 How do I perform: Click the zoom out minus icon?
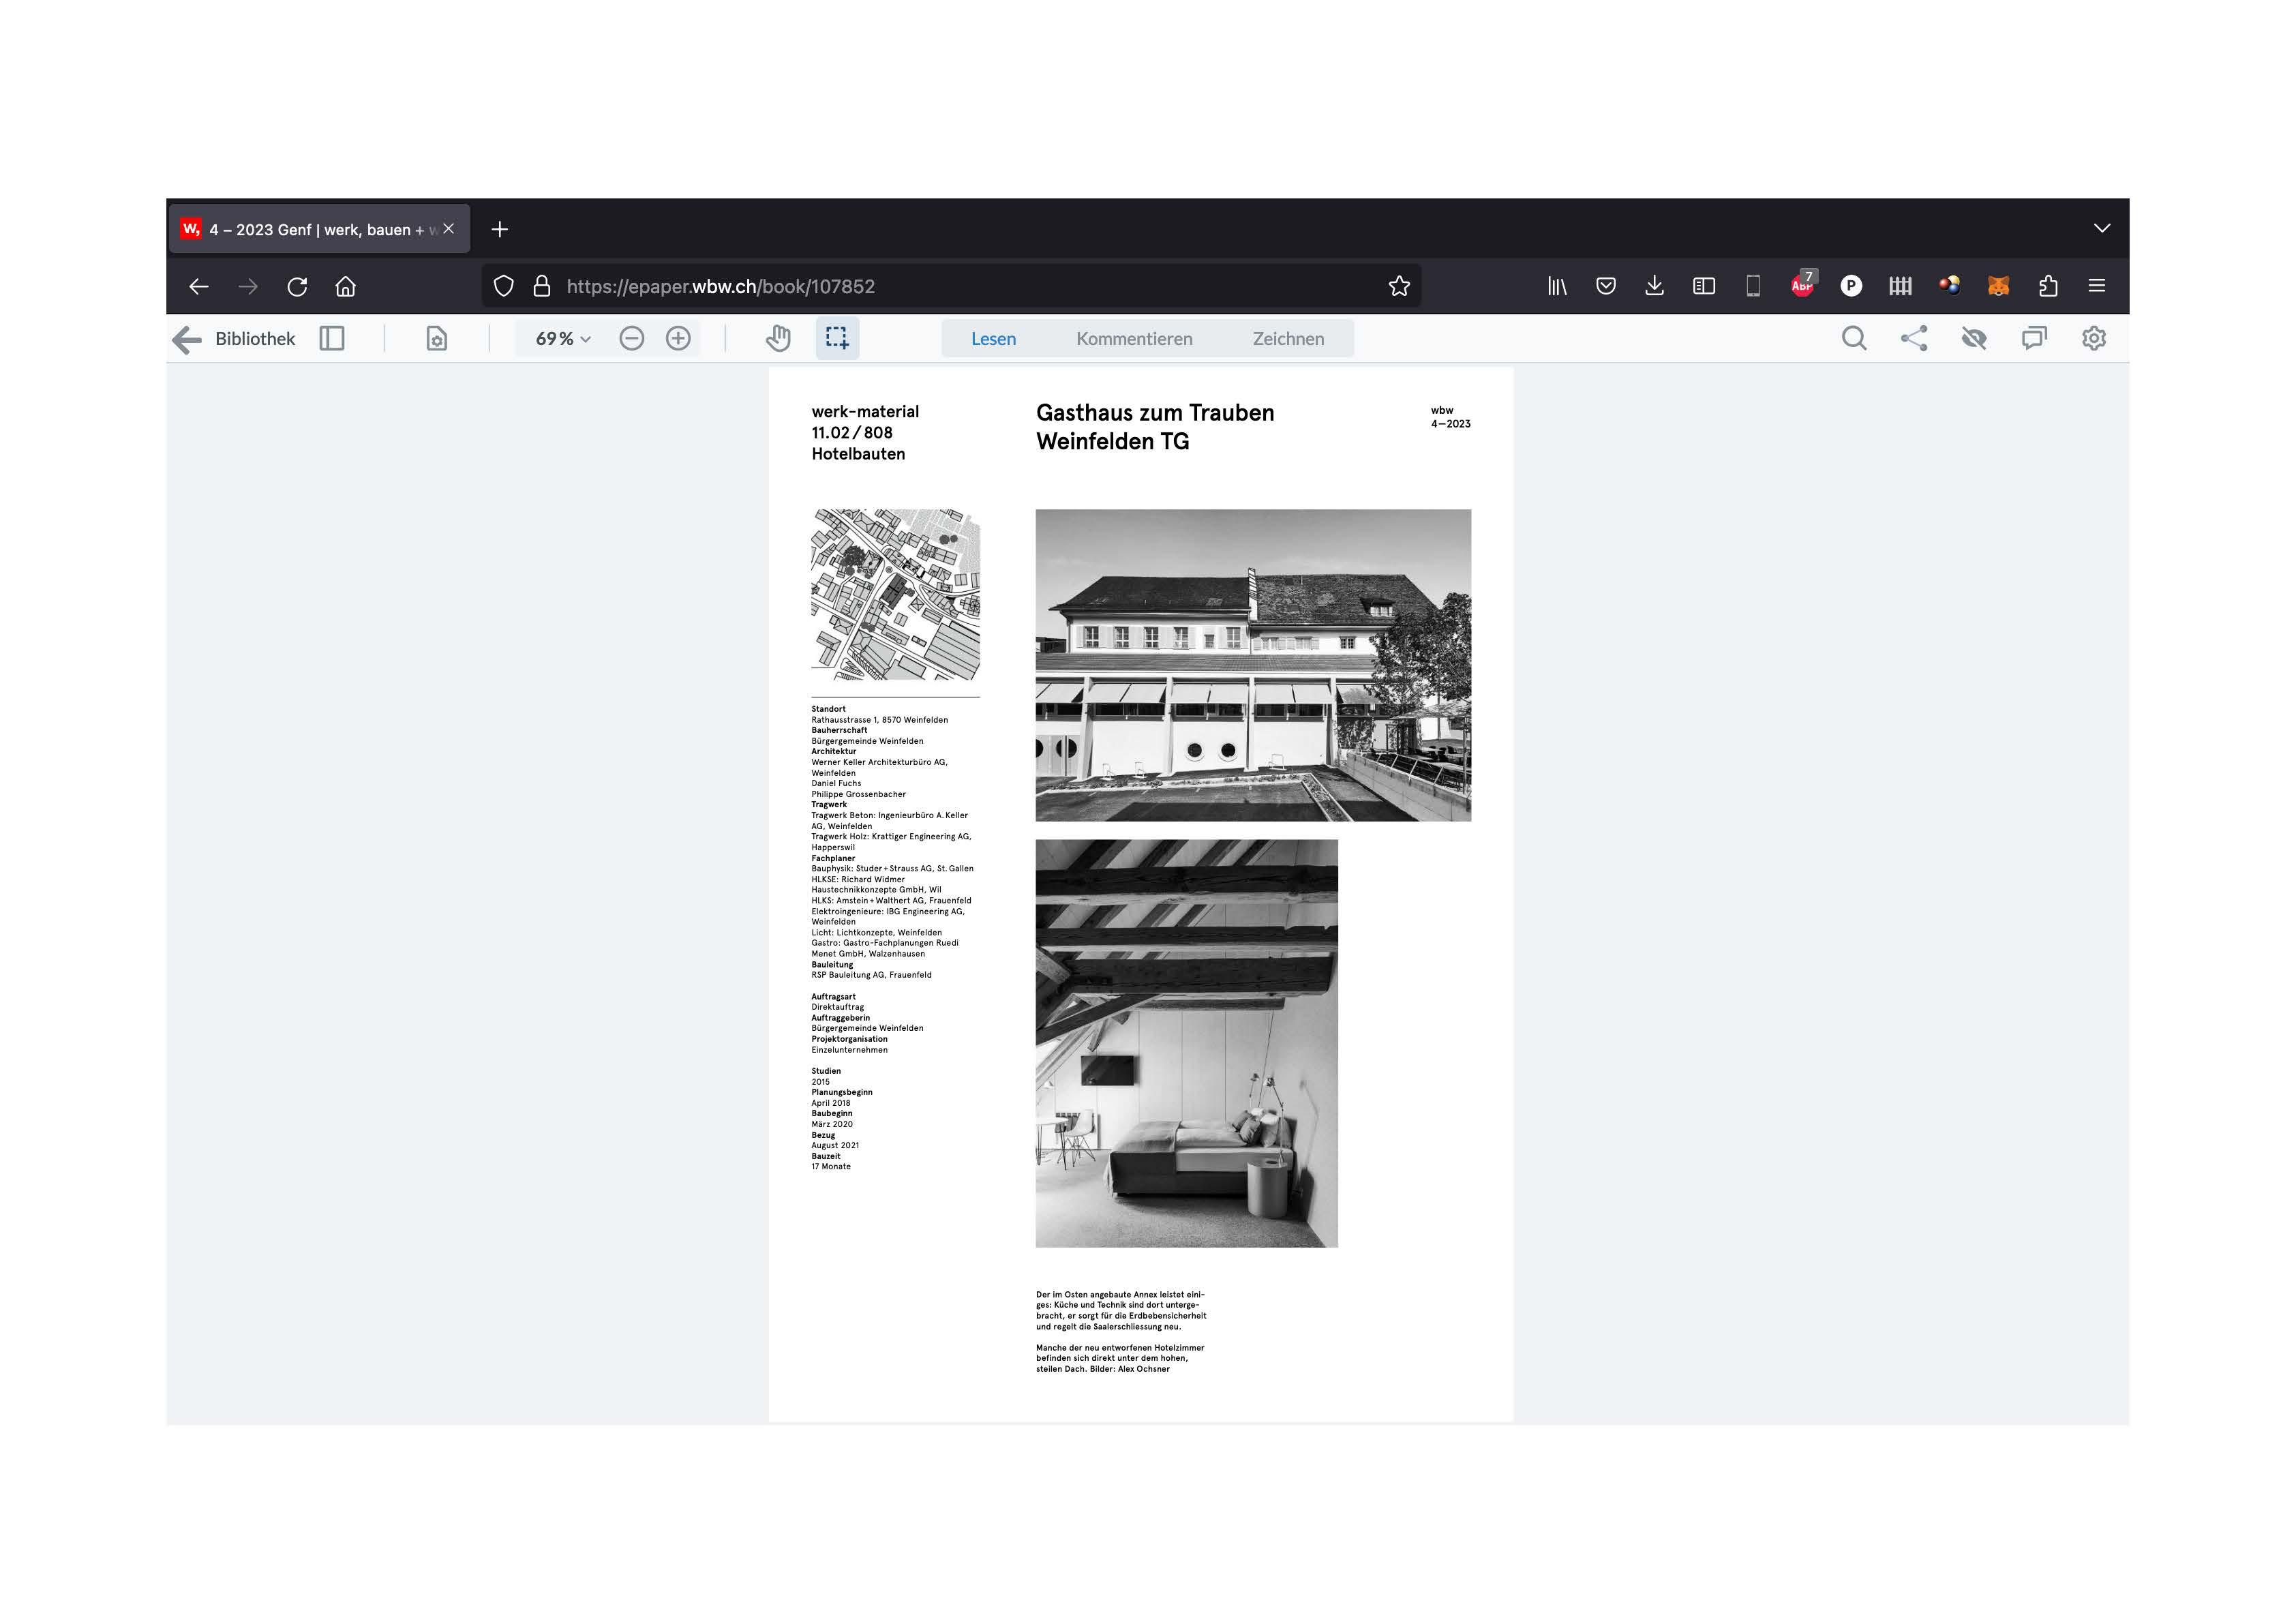pos(631,339)
